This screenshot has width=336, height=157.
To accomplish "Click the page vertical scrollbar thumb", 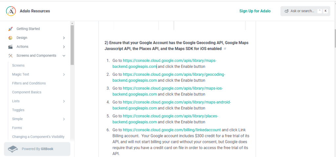I will (x=335, y=38).
